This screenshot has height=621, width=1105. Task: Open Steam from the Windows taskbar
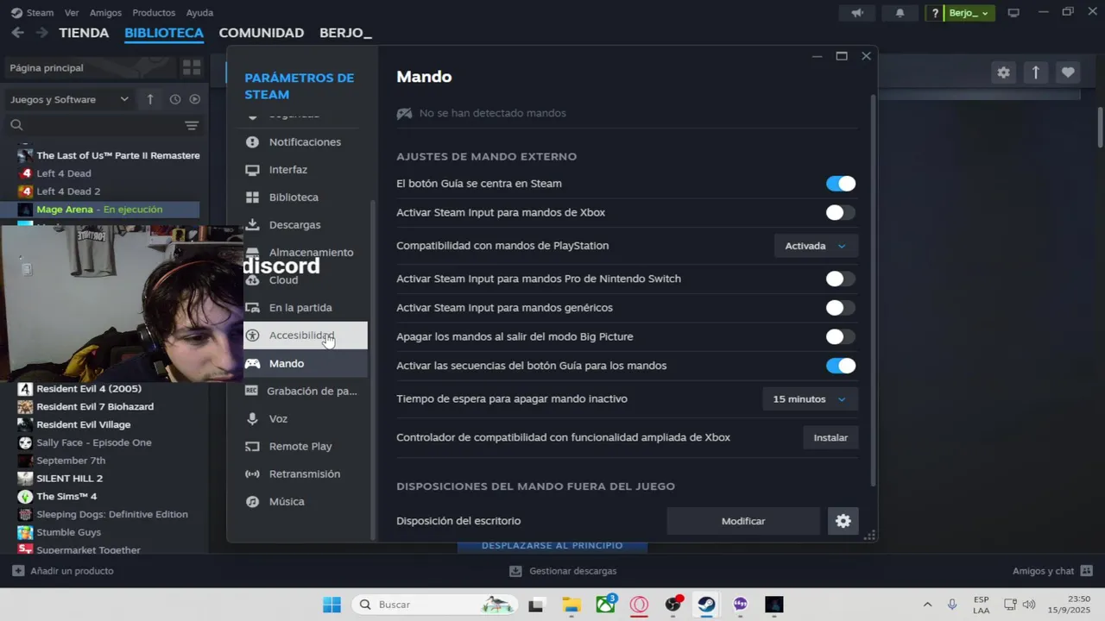[706, 605]
